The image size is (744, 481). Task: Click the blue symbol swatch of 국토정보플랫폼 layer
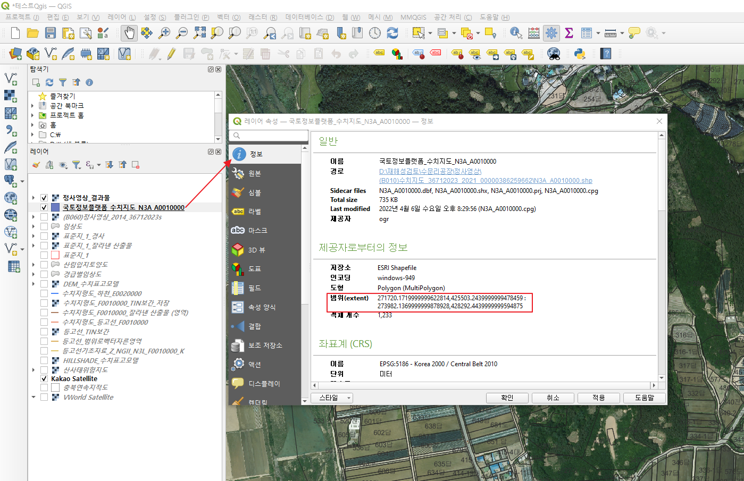coord(55,207)
